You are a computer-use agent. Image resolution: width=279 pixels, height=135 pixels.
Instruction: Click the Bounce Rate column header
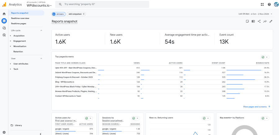click(263, 63)
